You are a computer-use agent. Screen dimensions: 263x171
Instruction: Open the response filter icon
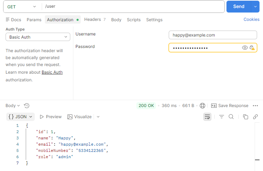222,117
